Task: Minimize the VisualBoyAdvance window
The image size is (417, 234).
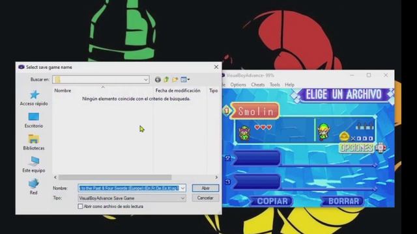Action: point(352,75)
